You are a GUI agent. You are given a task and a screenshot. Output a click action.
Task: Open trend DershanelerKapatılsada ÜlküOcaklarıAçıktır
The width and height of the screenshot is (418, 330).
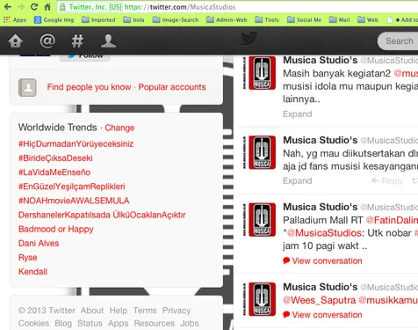(x=102, y=215)
